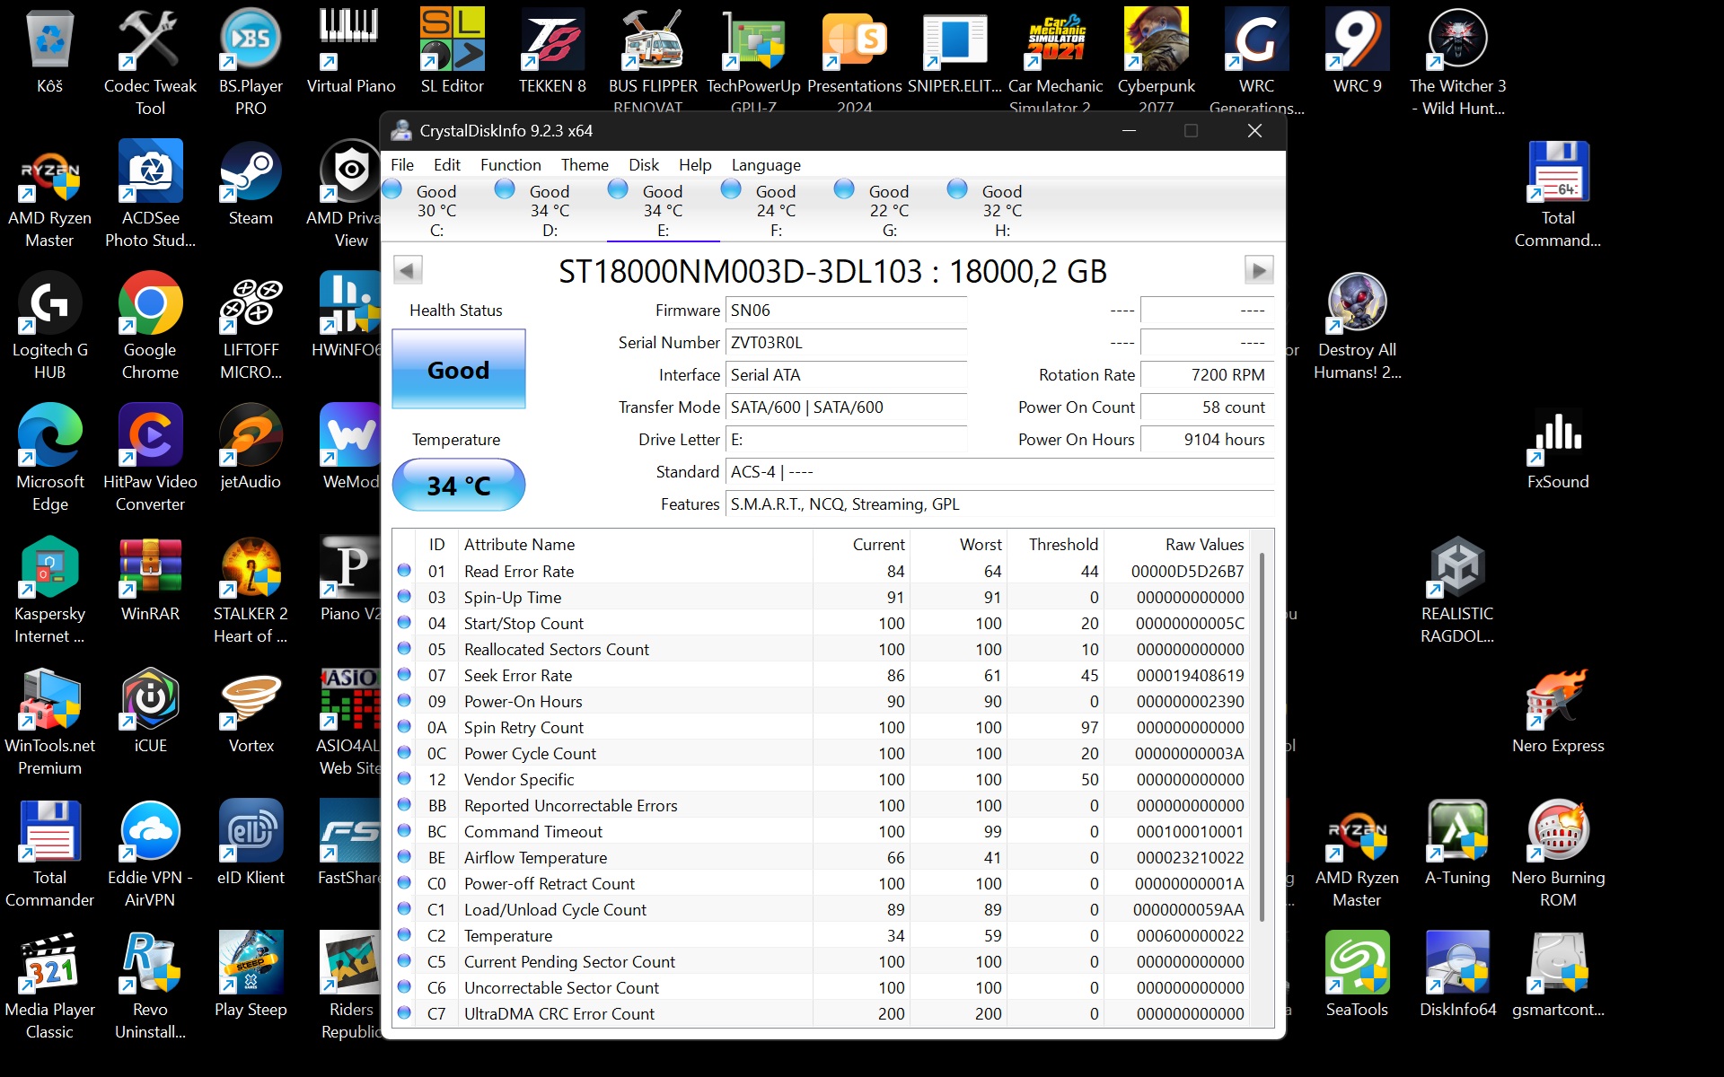Switch to the C: drive tab

[x=436, y=211]
